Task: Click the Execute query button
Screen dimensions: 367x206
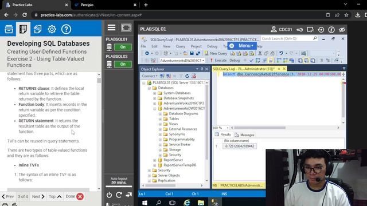Action: pyautogui.click(x=218, y=61)
